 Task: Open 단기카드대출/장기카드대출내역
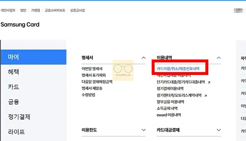click(x=181, y=82)
